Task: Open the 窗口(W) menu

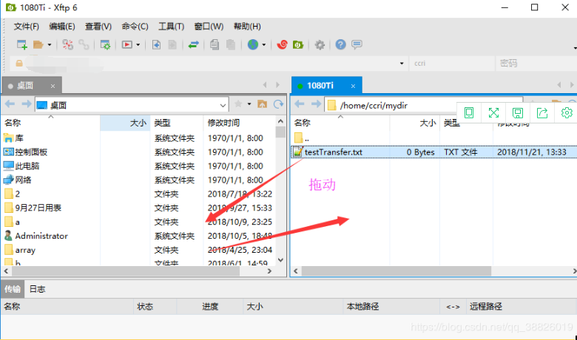Action: click(x=209, y=27)
